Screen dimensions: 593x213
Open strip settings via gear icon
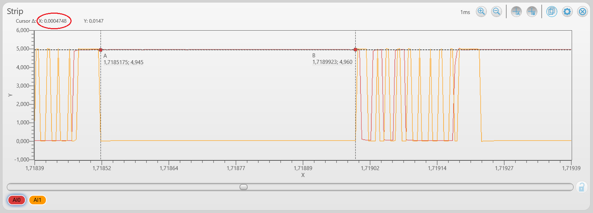(x=567, y=12)
